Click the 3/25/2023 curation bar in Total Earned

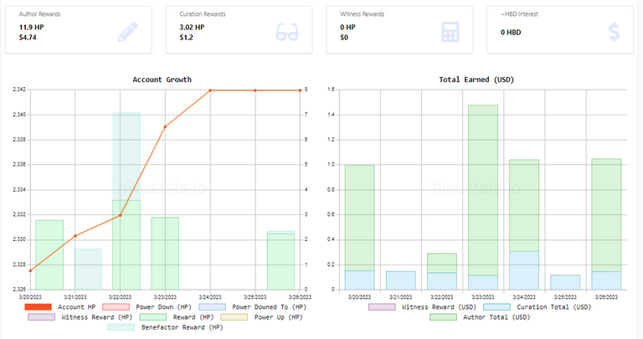pyautogui.click(x=565, y=282)
